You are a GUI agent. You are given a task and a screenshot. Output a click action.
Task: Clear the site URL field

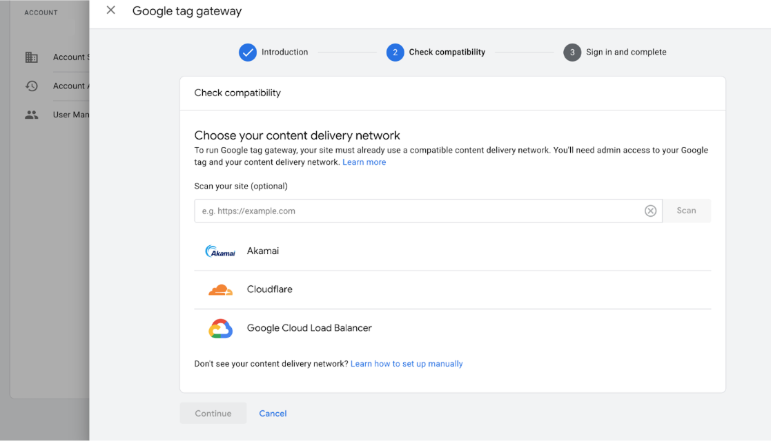coord(650,211)
